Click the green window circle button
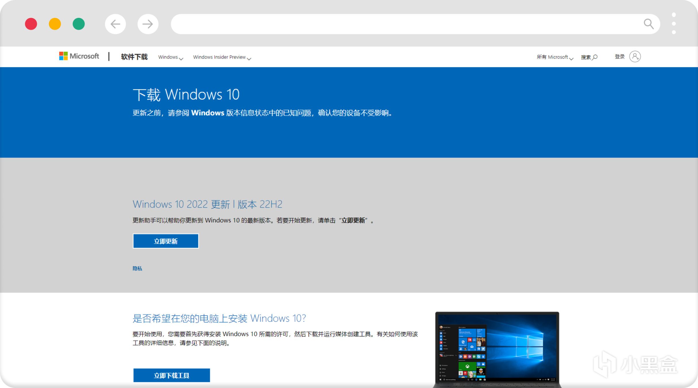This screenshot has height=388, width=698. coord(79,24)
